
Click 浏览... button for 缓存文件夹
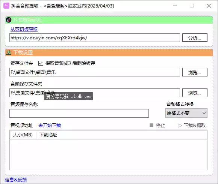coord(195,72)
